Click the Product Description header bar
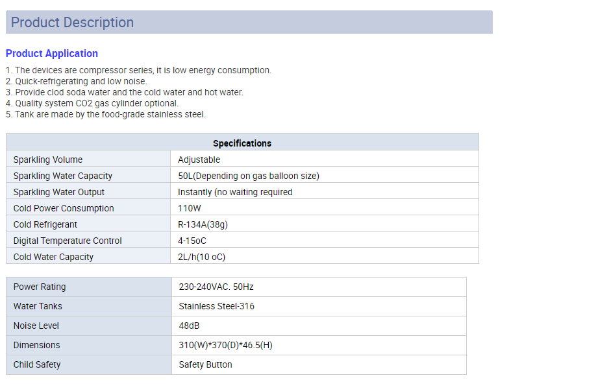The image size is (596, 391). 249,23
